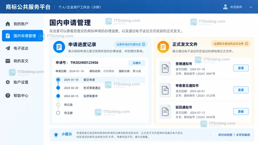Viewport: 258px width, 145px height.
Task: Click 文号 商标审字〔2024〕0123号
Action: pyautogui.click(x=195, y=96)
